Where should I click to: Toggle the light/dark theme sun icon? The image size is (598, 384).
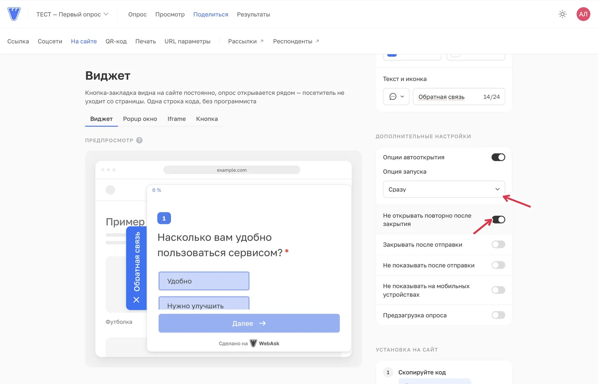563,14
